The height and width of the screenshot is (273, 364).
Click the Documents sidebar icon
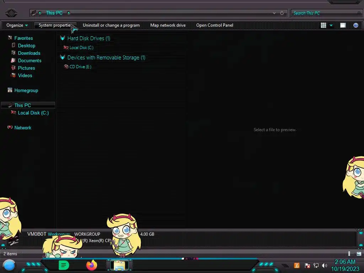click(13, 60)
